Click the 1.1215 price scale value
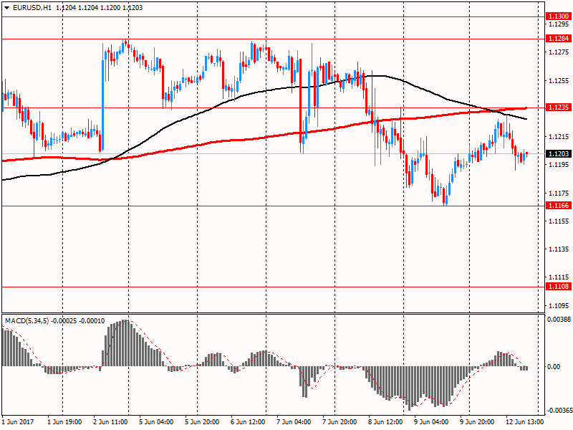The image size is (573, 430). [559, 137]
